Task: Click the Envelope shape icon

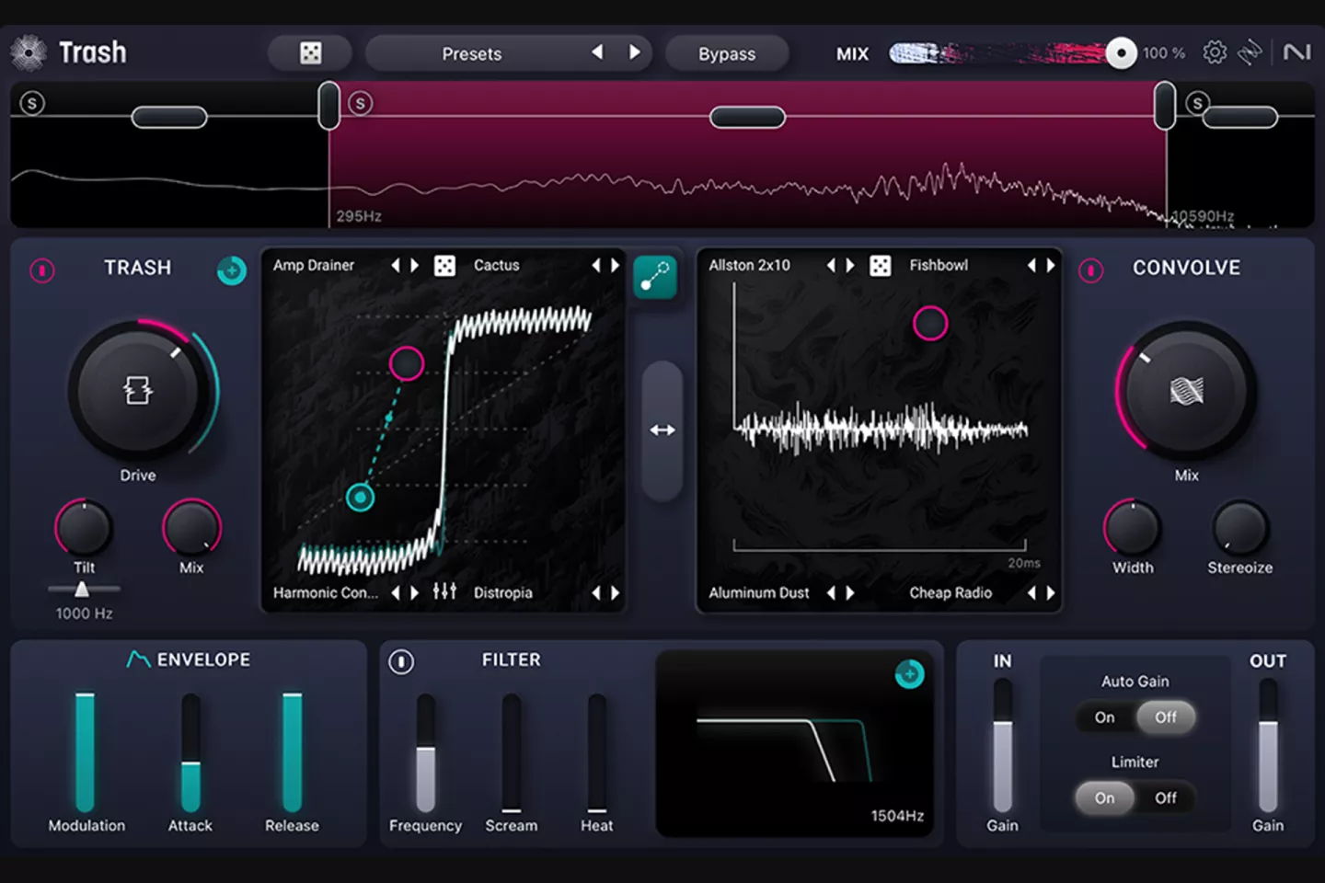Action: (x=138, y=659)
